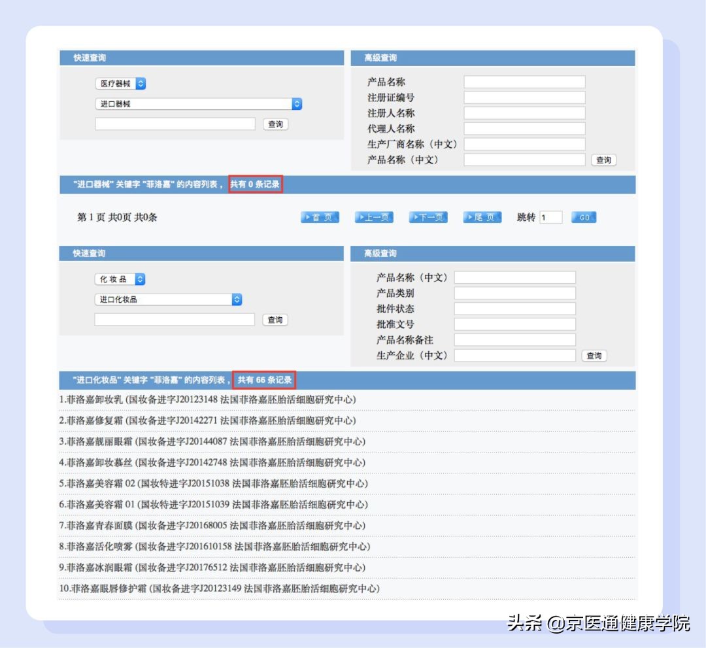Click 查询 in the medical device quick search

pyautogui.click(x=275, y=124)
